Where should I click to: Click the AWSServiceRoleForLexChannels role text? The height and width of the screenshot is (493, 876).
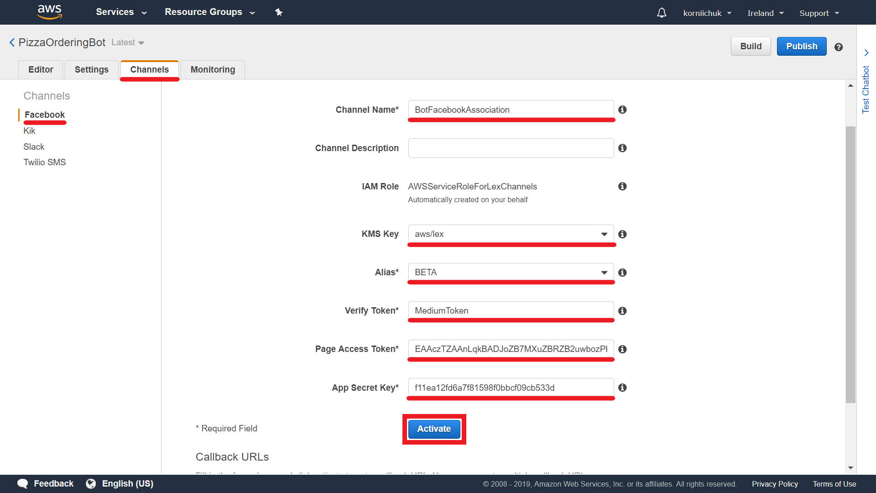click(472, 187)
